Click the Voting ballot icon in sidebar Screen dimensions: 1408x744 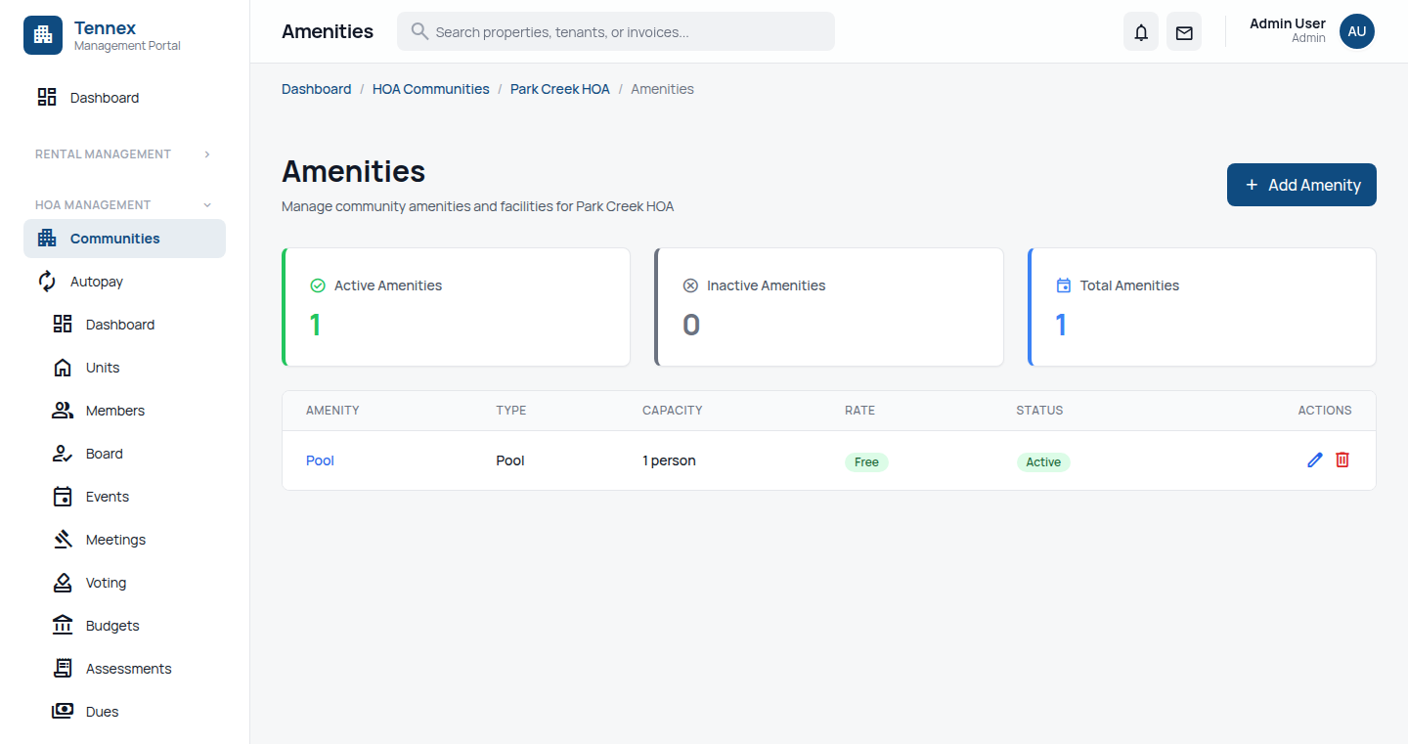coord(63,583)
